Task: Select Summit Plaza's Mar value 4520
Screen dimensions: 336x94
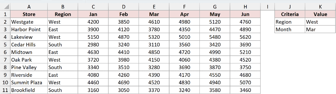Action: [154, 82]
